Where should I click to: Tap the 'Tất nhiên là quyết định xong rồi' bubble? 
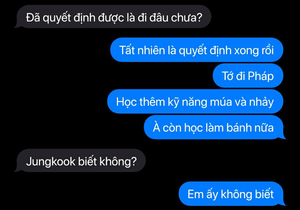197,50
